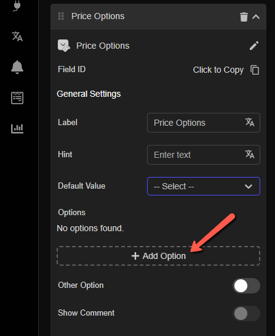The width and height of the screenshot is (275, 336).
Task: Open the notifications bell in the sidebar
Action: pos(17,67)
